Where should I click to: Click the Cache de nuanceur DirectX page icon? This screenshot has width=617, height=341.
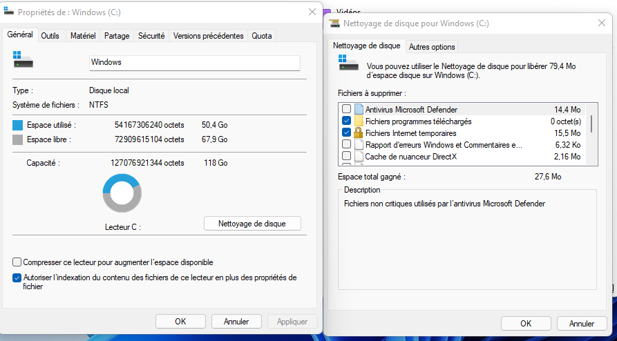click(x=359, y=156)
